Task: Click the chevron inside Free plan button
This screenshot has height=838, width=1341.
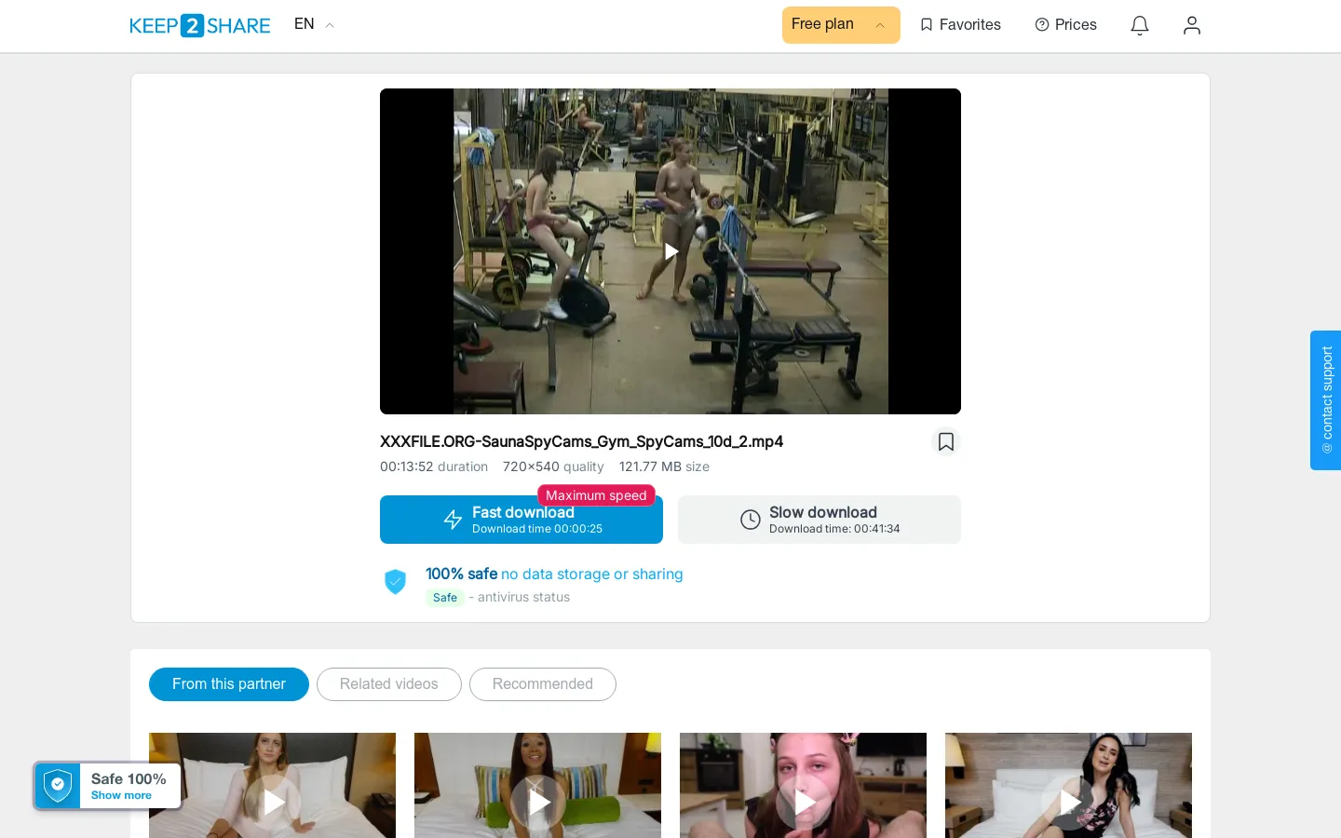Action: [x=880, y=26]
